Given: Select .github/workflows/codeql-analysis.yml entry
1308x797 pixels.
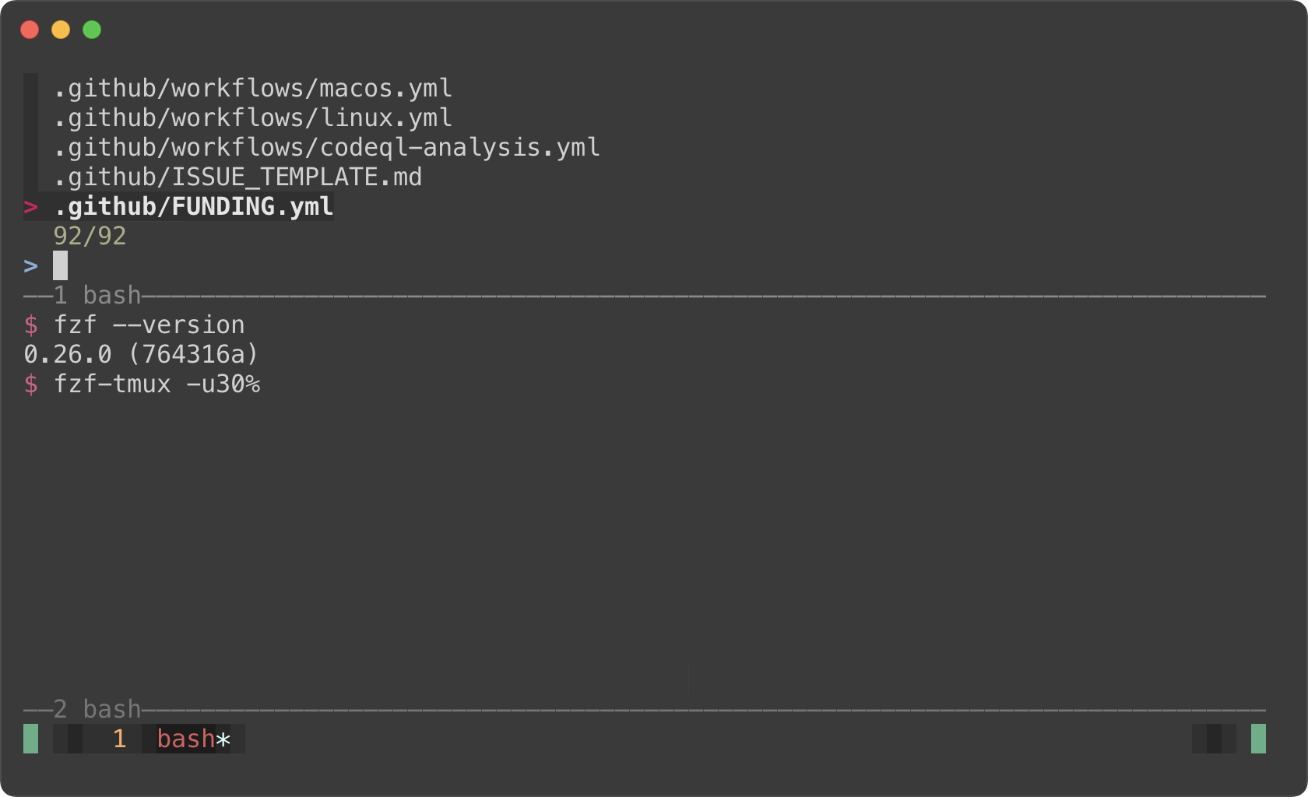Looking at the screenshot, I should click(x=326, y=148).
